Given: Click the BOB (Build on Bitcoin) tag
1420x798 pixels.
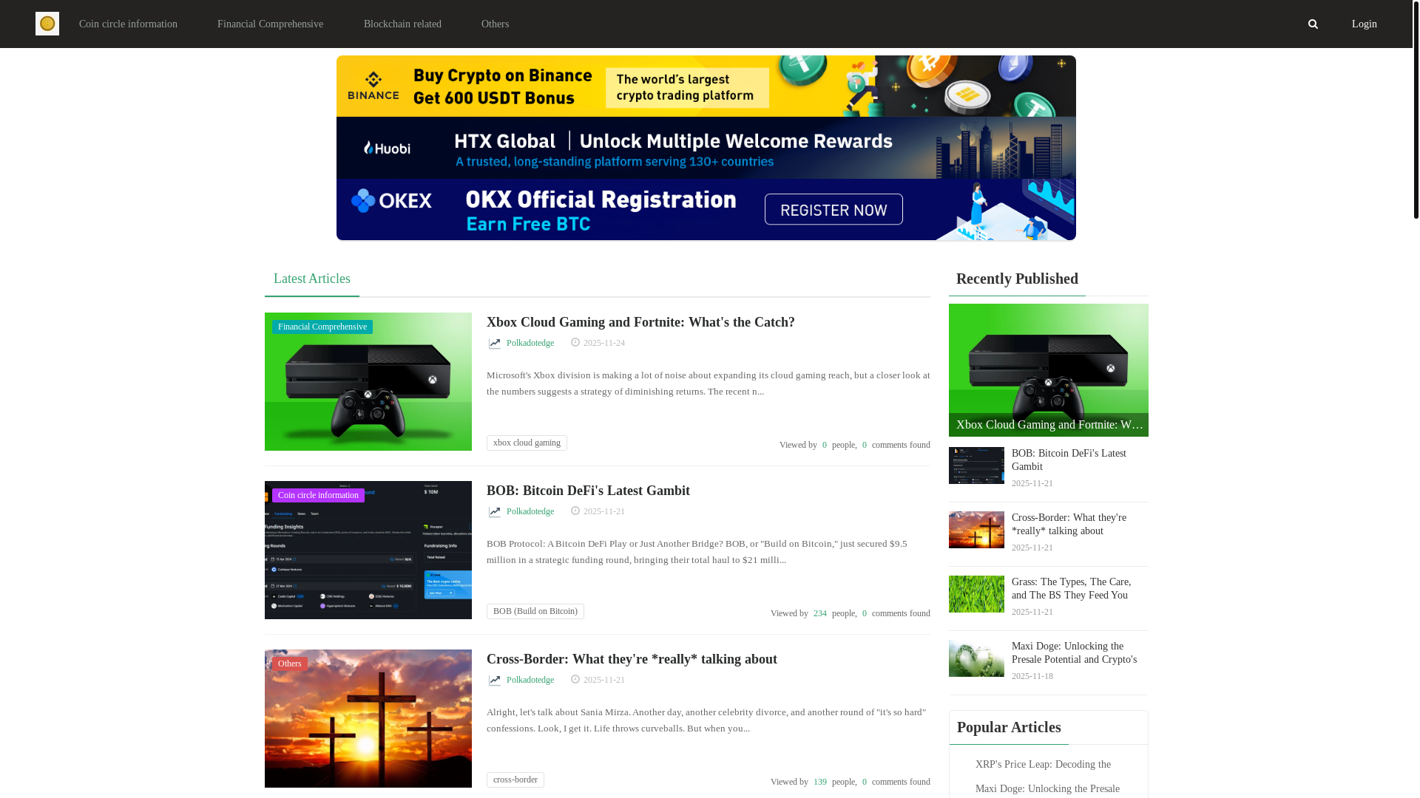Looking at the screenshot, I should point(535,611).
